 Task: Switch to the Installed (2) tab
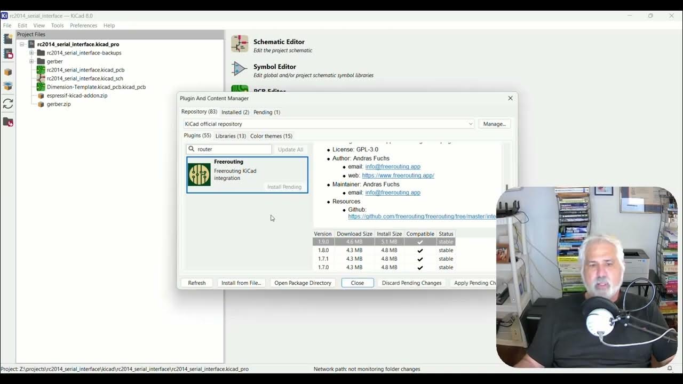tap(235, 112)
